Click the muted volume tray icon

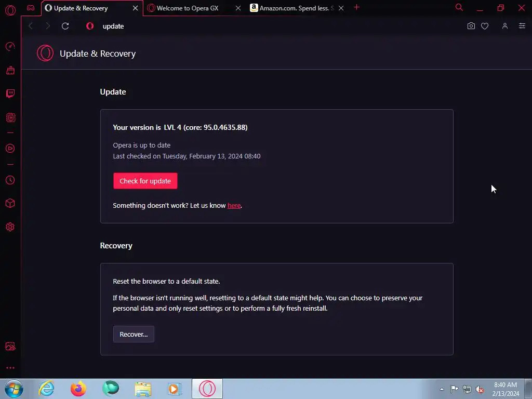[x=480, y=390]
